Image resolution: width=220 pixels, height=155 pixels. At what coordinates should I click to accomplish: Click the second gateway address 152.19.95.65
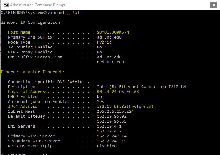112,121
